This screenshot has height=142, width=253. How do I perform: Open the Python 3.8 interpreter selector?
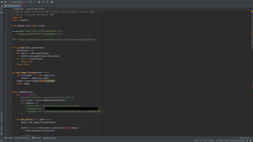pyautogui.click(x=235, y=140)
